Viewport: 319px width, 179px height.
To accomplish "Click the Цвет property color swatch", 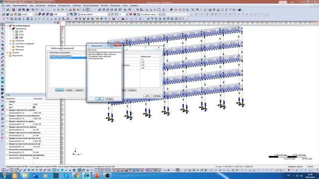I will [34, 107].
